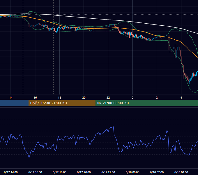Click the NY 21:00-06:00 JST session band

[x=146, y=103]
